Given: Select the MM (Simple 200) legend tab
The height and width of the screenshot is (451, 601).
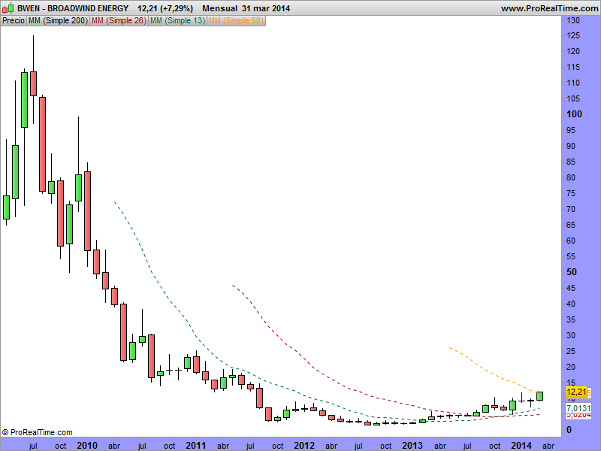Looking at the screenshot, I should click(58, 21).
